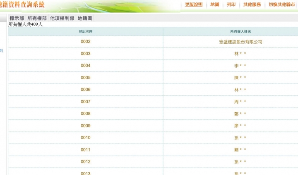Open registration number 0004

[x=86, y=66]
